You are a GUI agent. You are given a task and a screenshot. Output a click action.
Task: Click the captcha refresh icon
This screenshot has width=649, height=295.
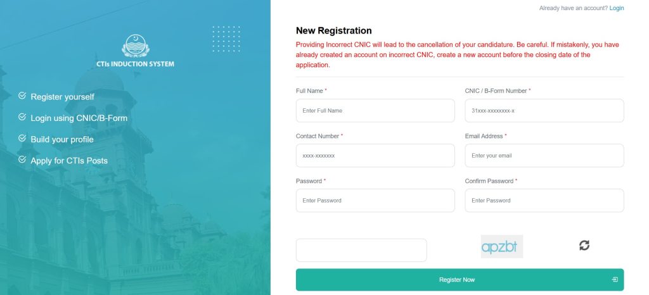(584, 245)
